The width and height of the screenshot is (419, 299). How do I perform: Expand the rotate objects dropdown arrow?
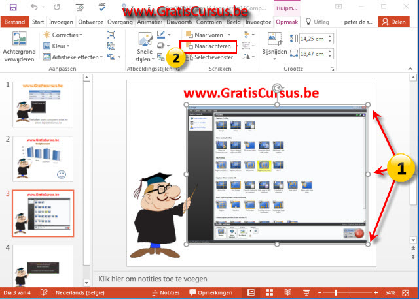click(x=253, y=57)
